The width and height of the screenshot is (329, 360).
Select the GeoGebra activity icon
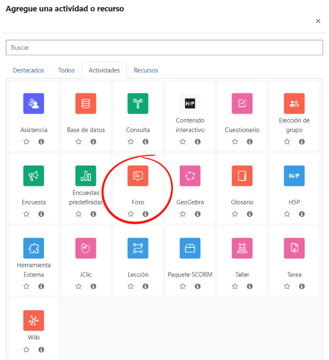pyautogui.click(x=190, y=176)
